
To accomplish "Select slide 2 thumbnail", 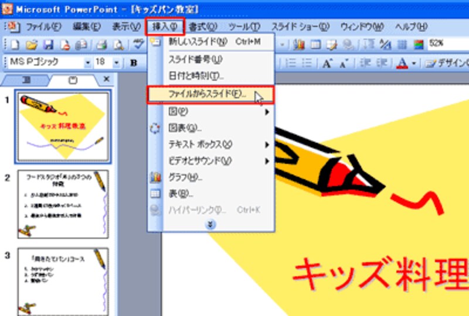I will [63, 204].
